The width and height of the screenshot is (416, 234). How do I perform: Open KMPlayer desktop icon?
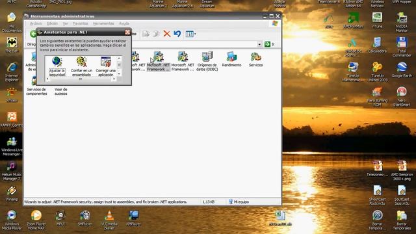point(133,218)
